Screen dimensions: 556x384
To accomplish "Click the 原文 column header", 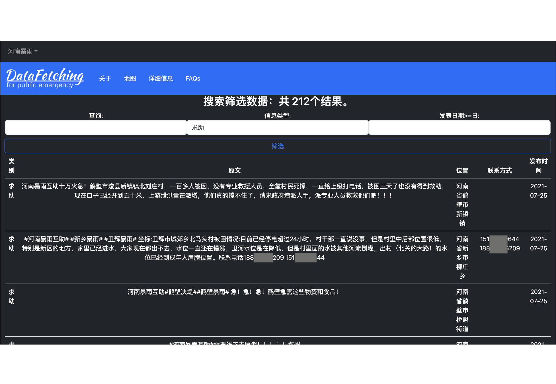I will coord(234,170).
